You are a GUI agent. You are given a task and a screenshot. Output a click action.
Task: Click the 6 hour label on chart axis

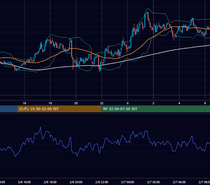click(x=205, y=103)
